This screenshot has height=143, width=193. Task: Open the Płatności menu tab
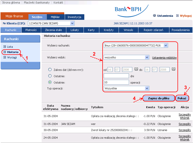tap(31, 30)
